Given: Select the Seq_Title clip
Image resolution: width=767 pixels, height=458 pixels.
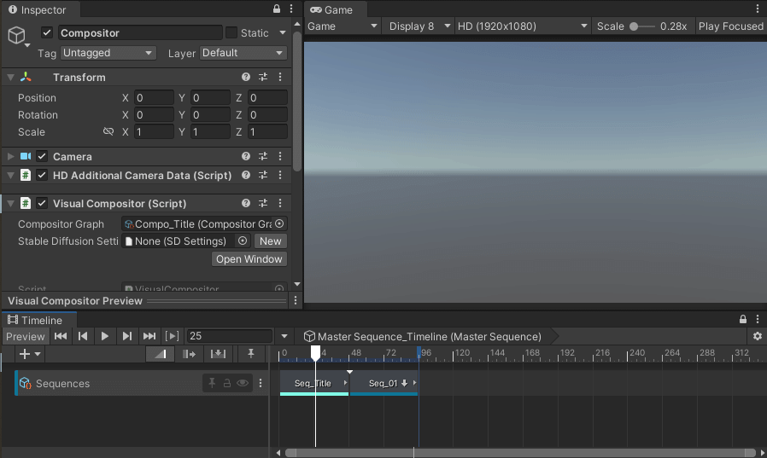Looking at the screenshot, I should click(314, 383).
